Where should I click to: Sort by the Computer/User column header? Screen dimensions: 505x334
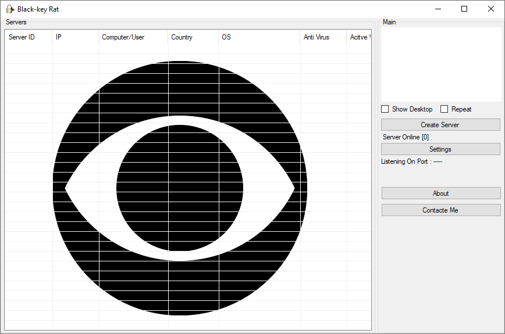click(133, 37)
